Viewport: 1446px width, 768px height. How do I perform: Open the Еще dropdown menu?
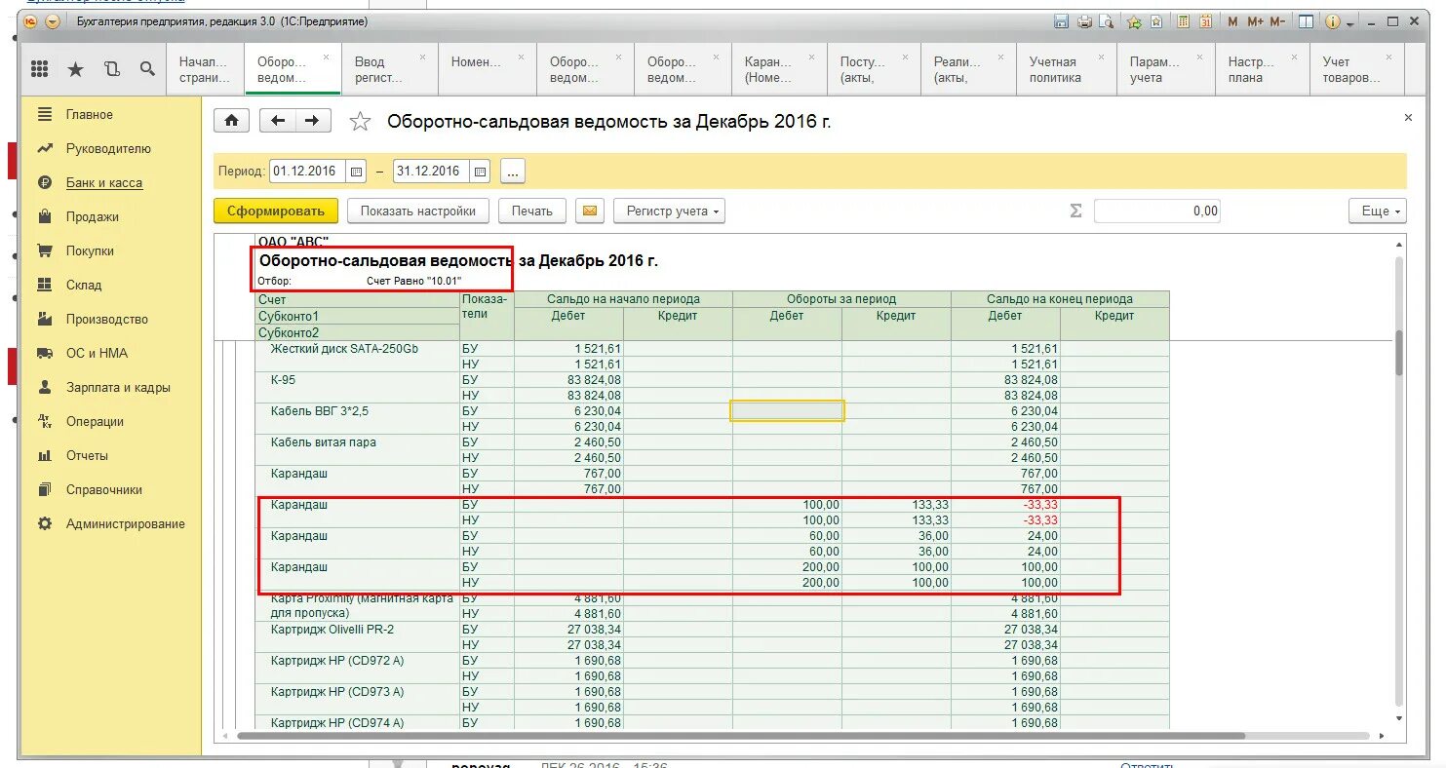(x=1377, y=211)
